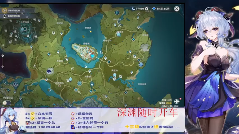Click the 晨曦酒庄 map label

pyautogui.click(x=59, y=83)
